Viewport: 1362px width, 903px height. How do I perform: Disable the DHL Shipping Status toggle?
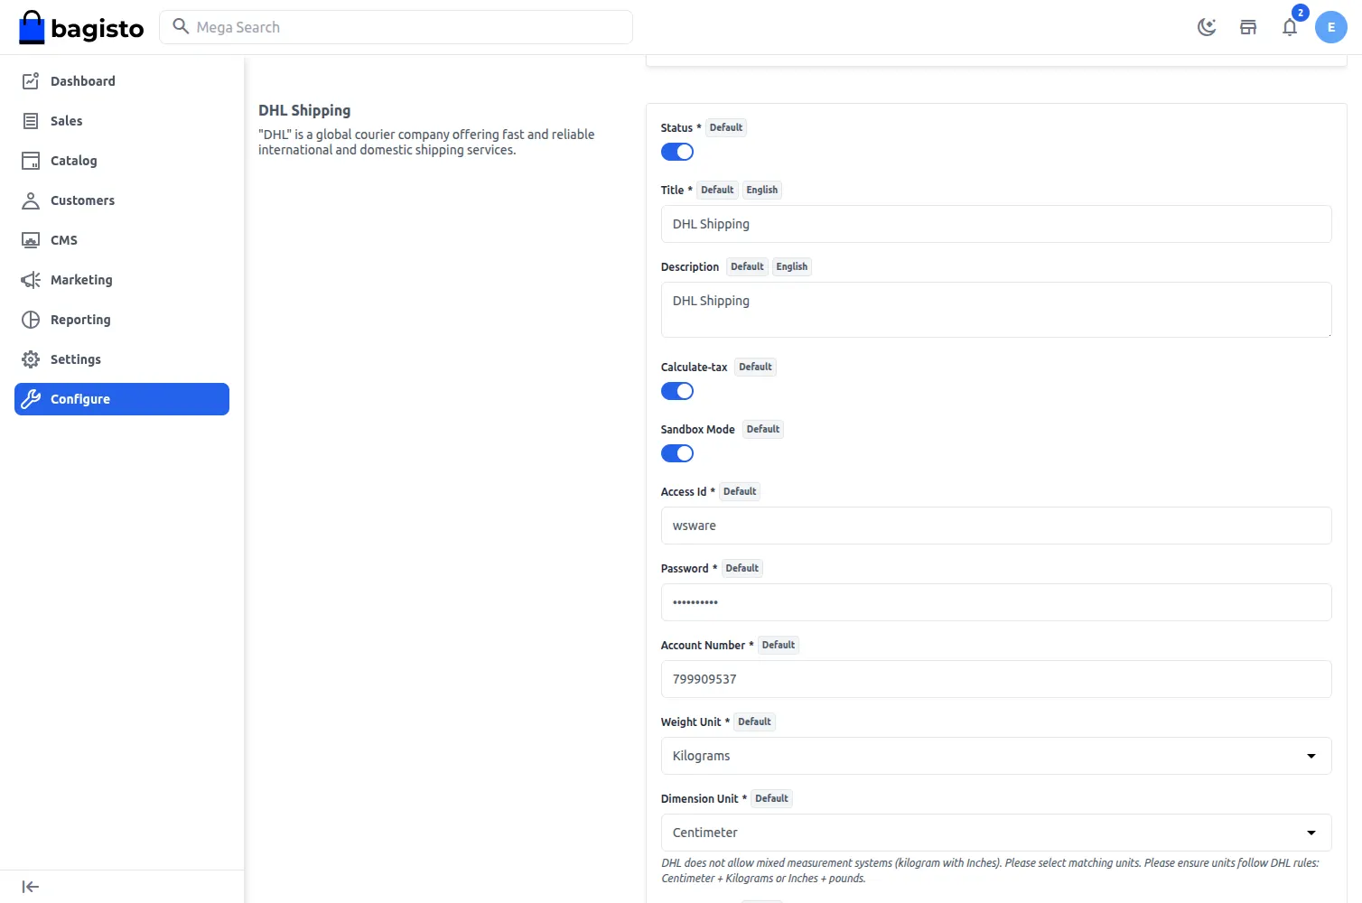click(x=676, y=151)
